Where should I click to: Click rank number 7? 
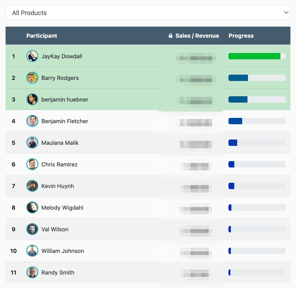[x=13, y=186]
